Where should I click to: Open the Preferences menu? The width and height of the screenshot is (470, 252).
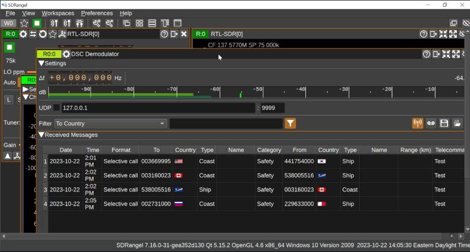tap(97, 13)
